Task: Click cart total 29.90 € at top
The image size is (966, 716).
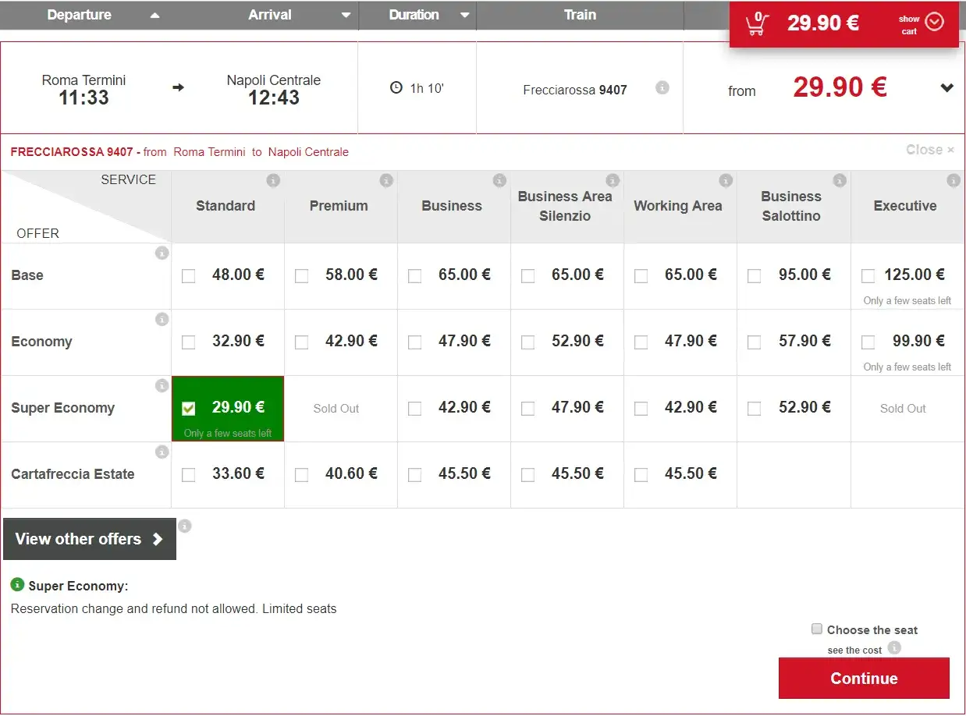Action: pyautogui.click(x=823, y=23)
